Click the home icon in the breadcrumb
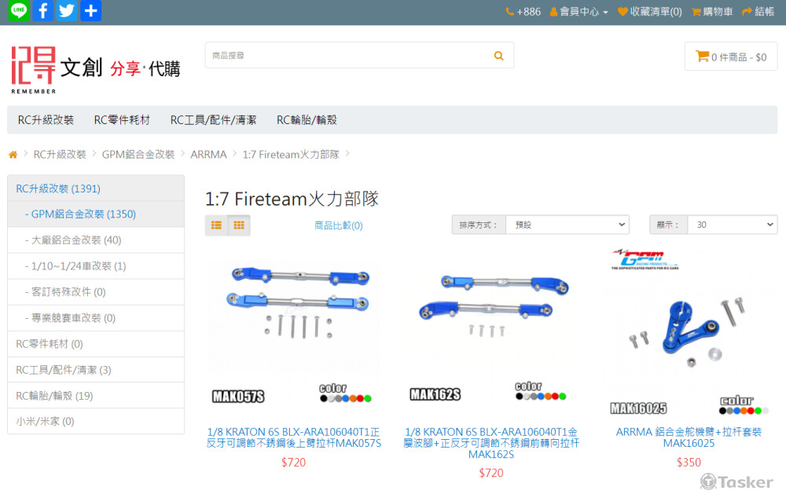The width and height of the screenshot is (786, 498). [x=13, y=154]
